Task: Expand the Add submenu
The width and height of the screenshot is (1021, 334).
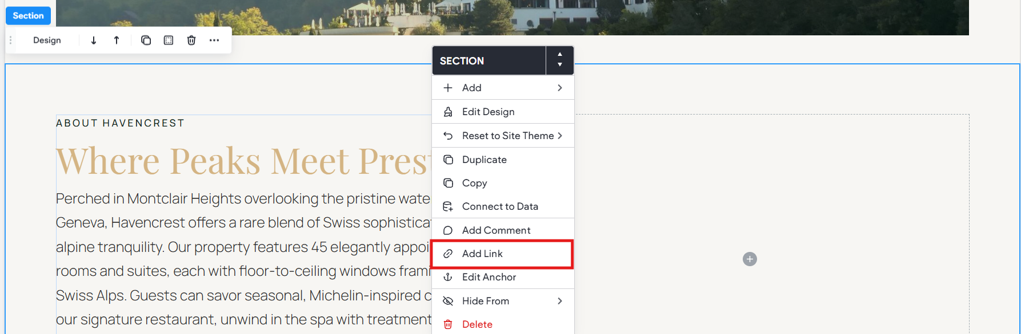Action: tap(503, 88)
